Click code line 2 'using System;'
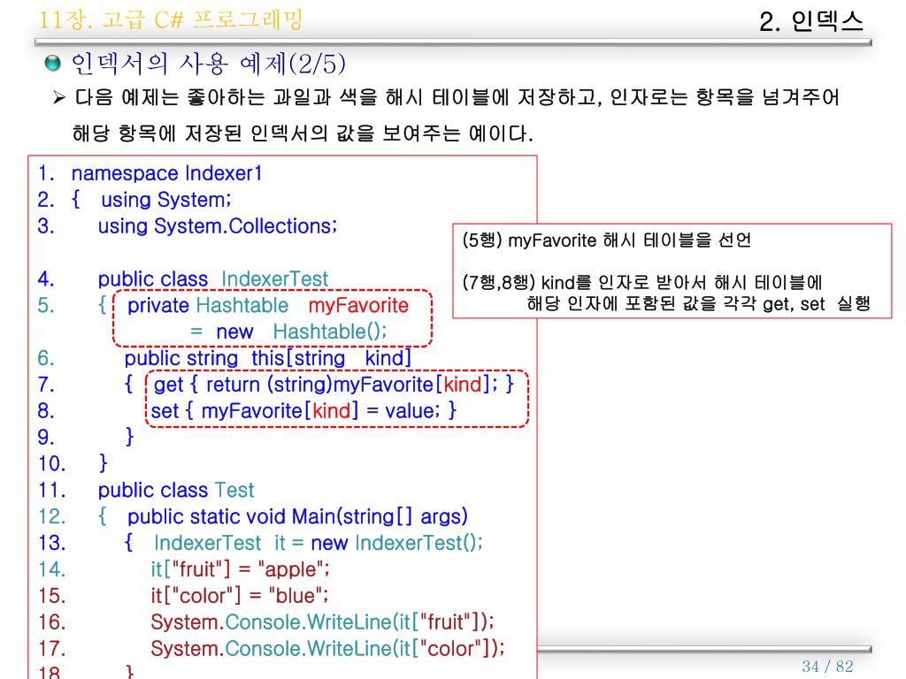The height and width of the screenshot is (679, 906). [x=165, y=200]
